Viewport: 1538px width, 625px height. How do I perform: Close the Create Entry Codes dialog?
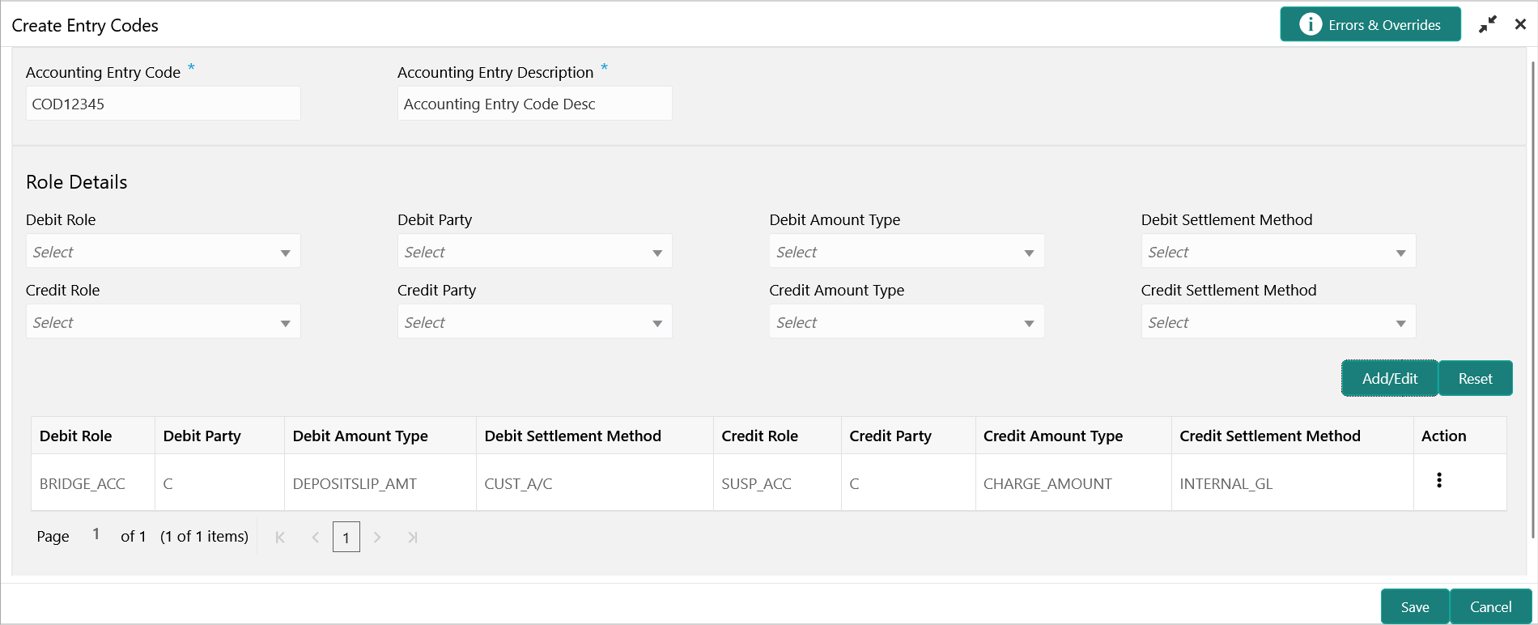pos(1520,24)
